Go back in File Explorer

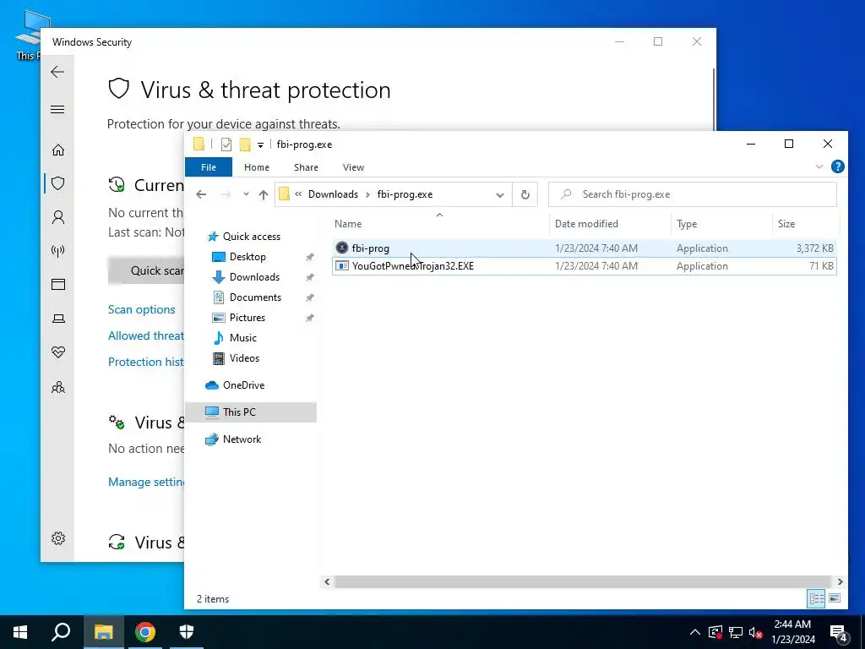pyautogui.click(x=201, y=194)
